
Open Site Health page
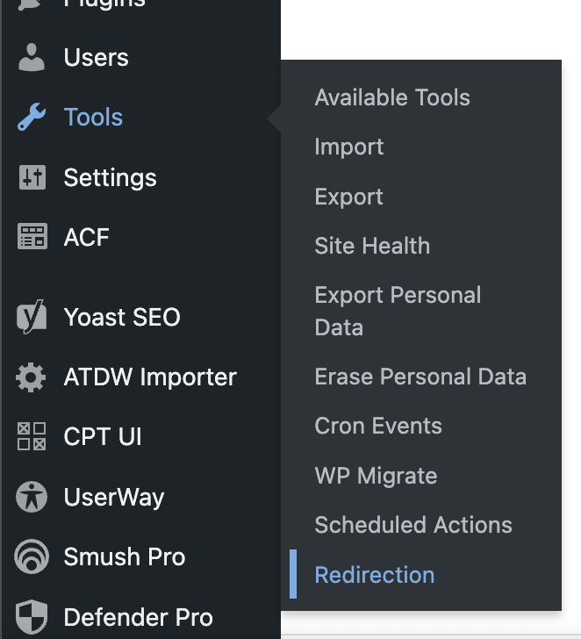[372, 246]
